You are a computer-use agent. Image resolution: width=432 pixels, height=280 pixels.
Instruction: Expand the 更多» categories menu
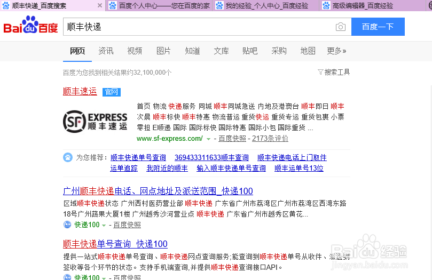tap(336, 51)
